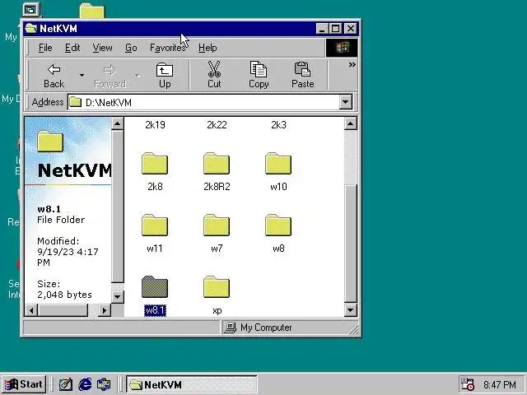Maximize the NetKVM window
527x395 pixels.
335,29
